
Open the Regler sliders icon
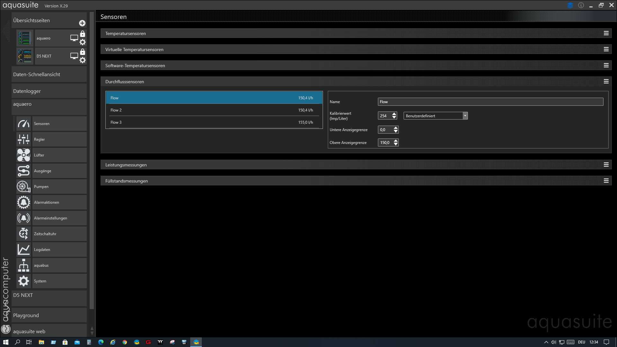coord(23,139)
